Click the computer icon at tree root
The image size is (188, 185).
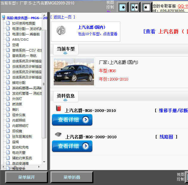coord(4,17)
